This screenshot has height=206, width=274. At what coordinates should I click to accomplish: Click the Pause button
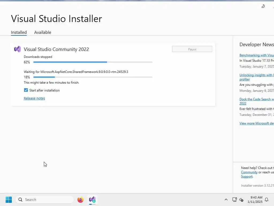click(192, 49)
